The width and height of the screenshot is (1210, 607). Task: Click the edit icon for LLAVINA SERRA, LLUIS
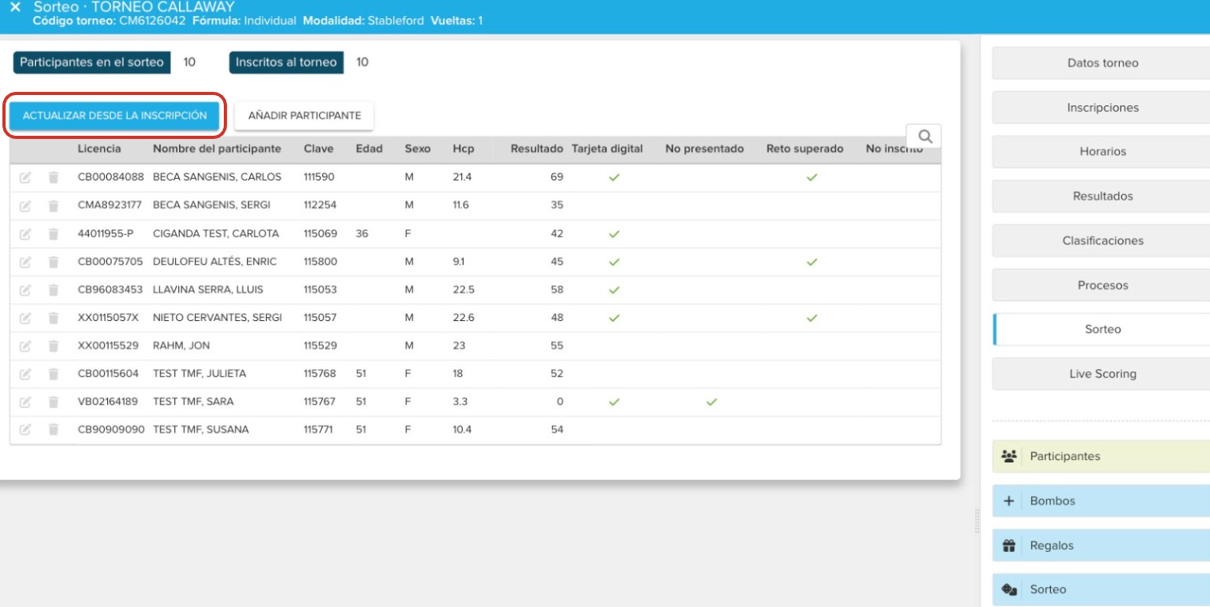click(25, 290)
